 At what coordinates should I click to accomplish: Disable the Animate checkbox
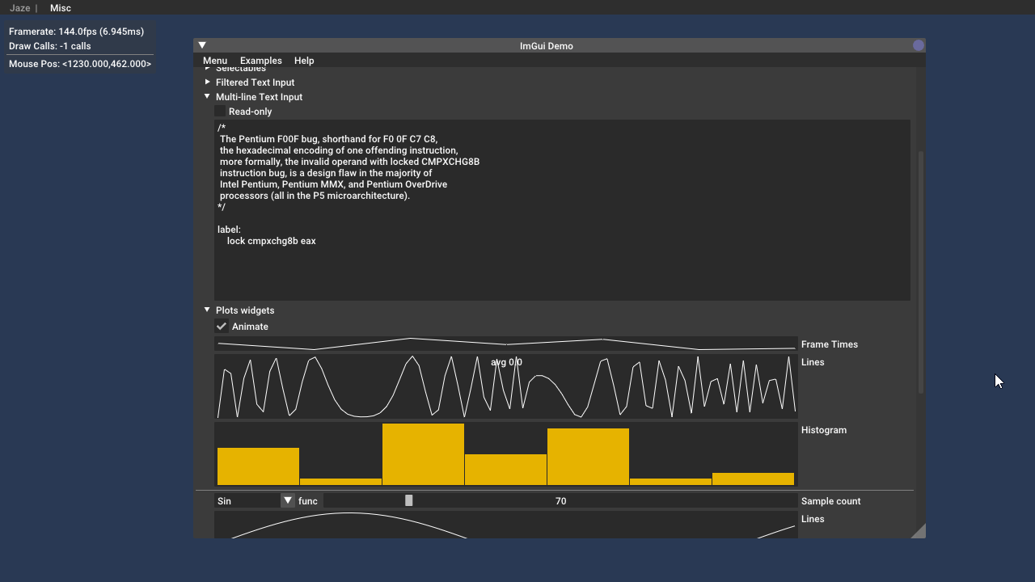click(x=222, y=327)
